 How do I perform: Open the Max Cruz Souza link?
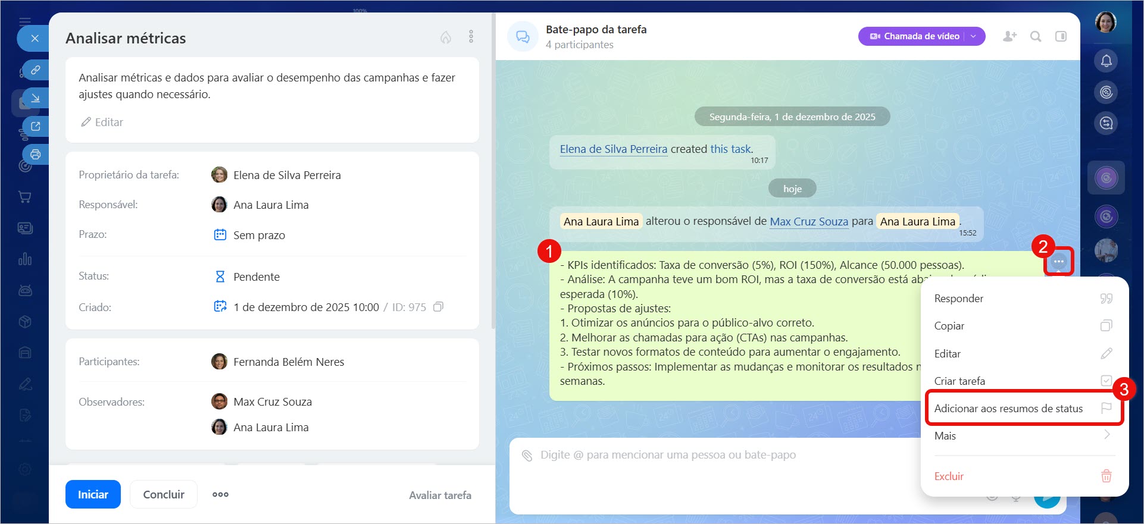pyautogui.click(x=808, y=222)
